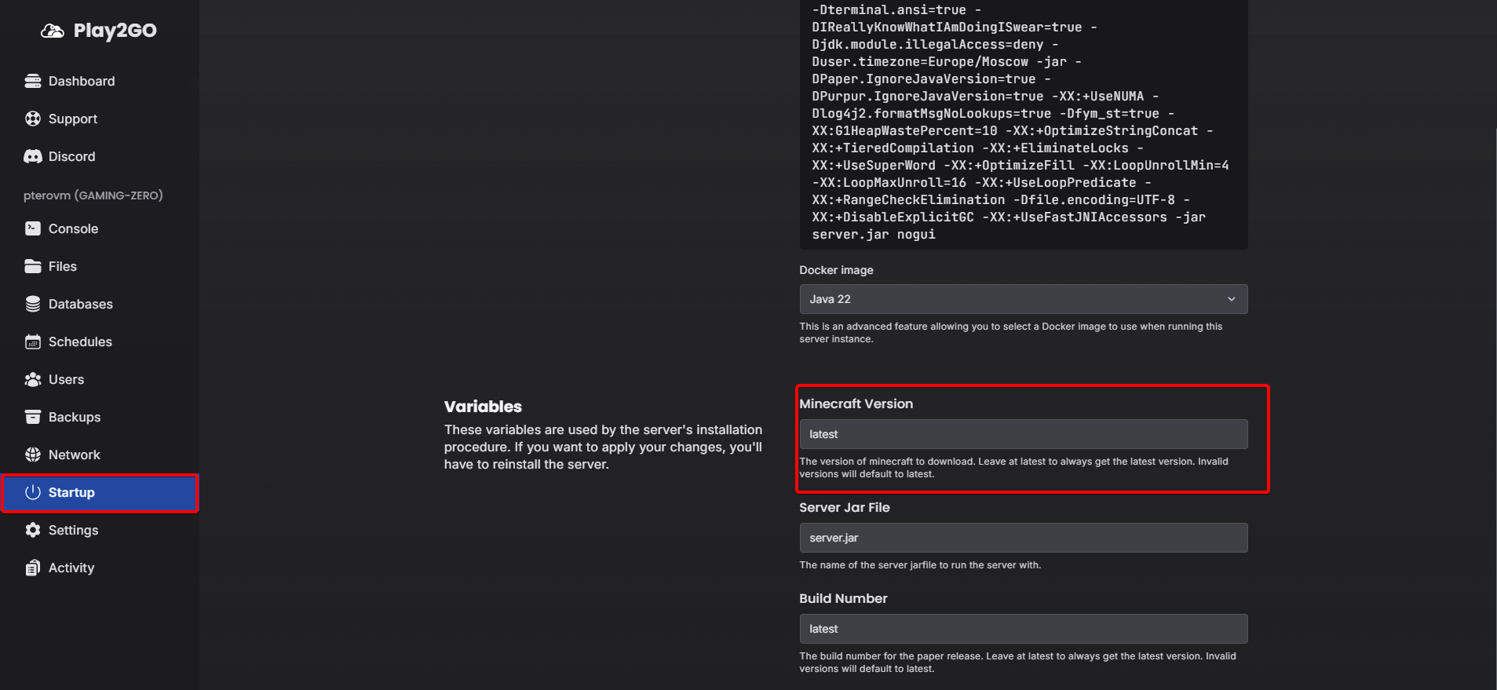Click the Server Jar File input field
Screen dimensions: 1497x690
tap(1023, 538)
